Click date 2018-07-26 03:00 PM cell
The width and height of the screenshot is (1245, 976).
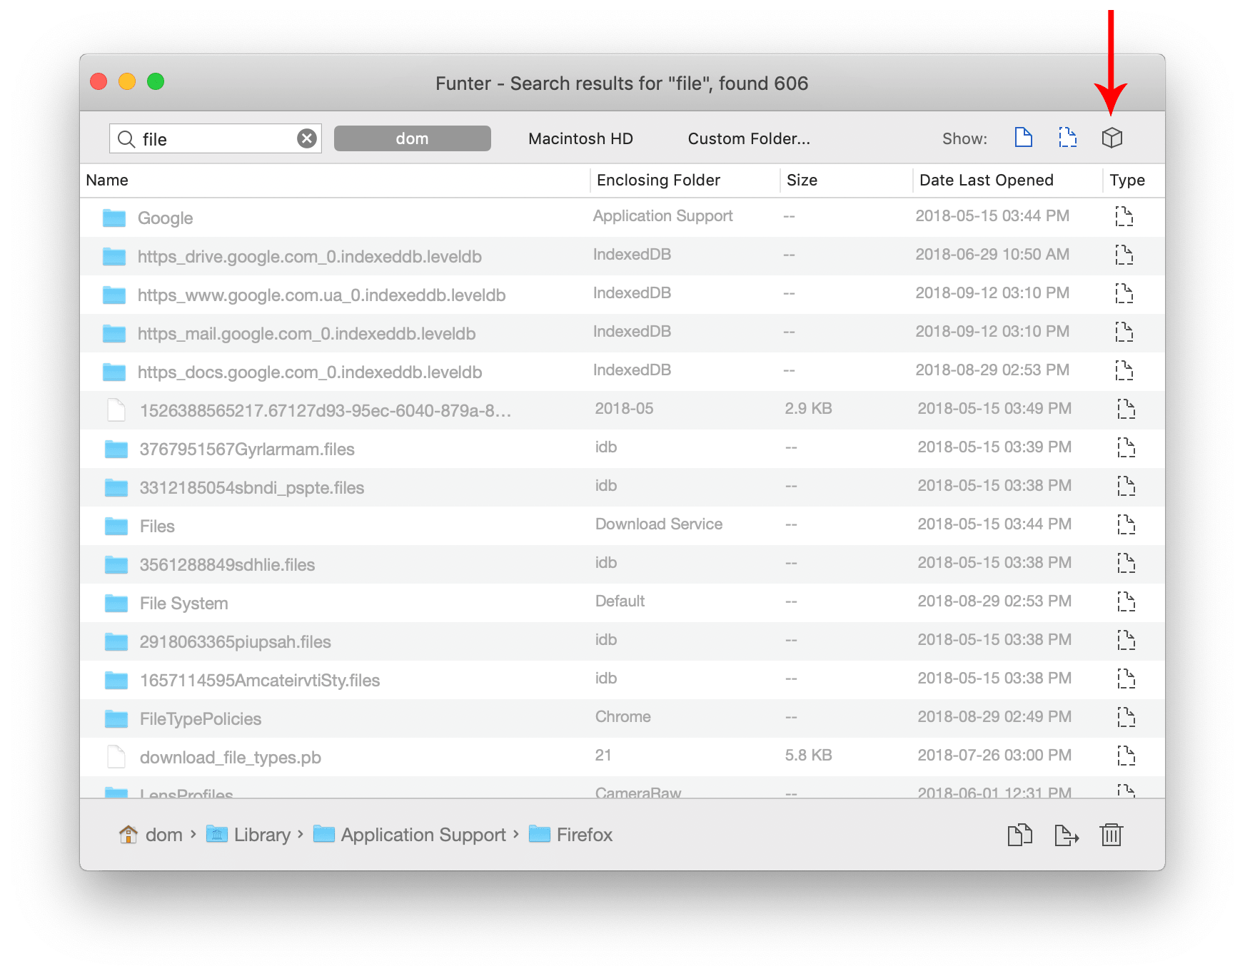pos(994,756)
